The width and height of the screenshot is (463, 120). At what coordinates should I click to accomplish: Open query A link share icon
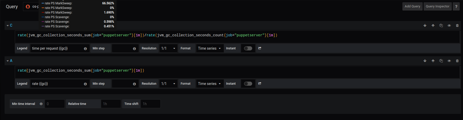pos(260,83)
